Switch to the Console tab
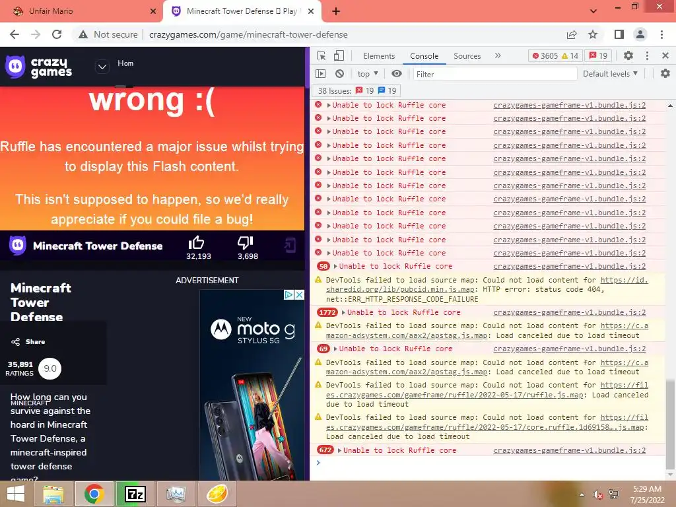676x507 pixels. 424,56
